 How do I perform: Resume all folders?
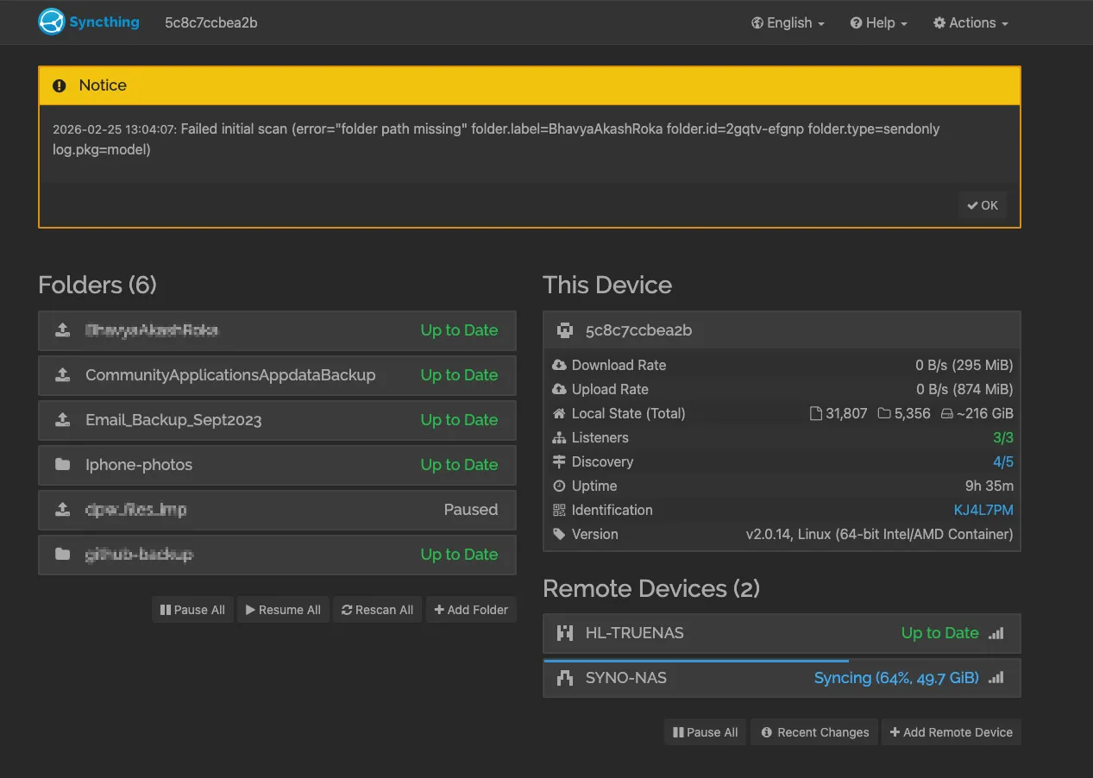(x=283, y=610)
